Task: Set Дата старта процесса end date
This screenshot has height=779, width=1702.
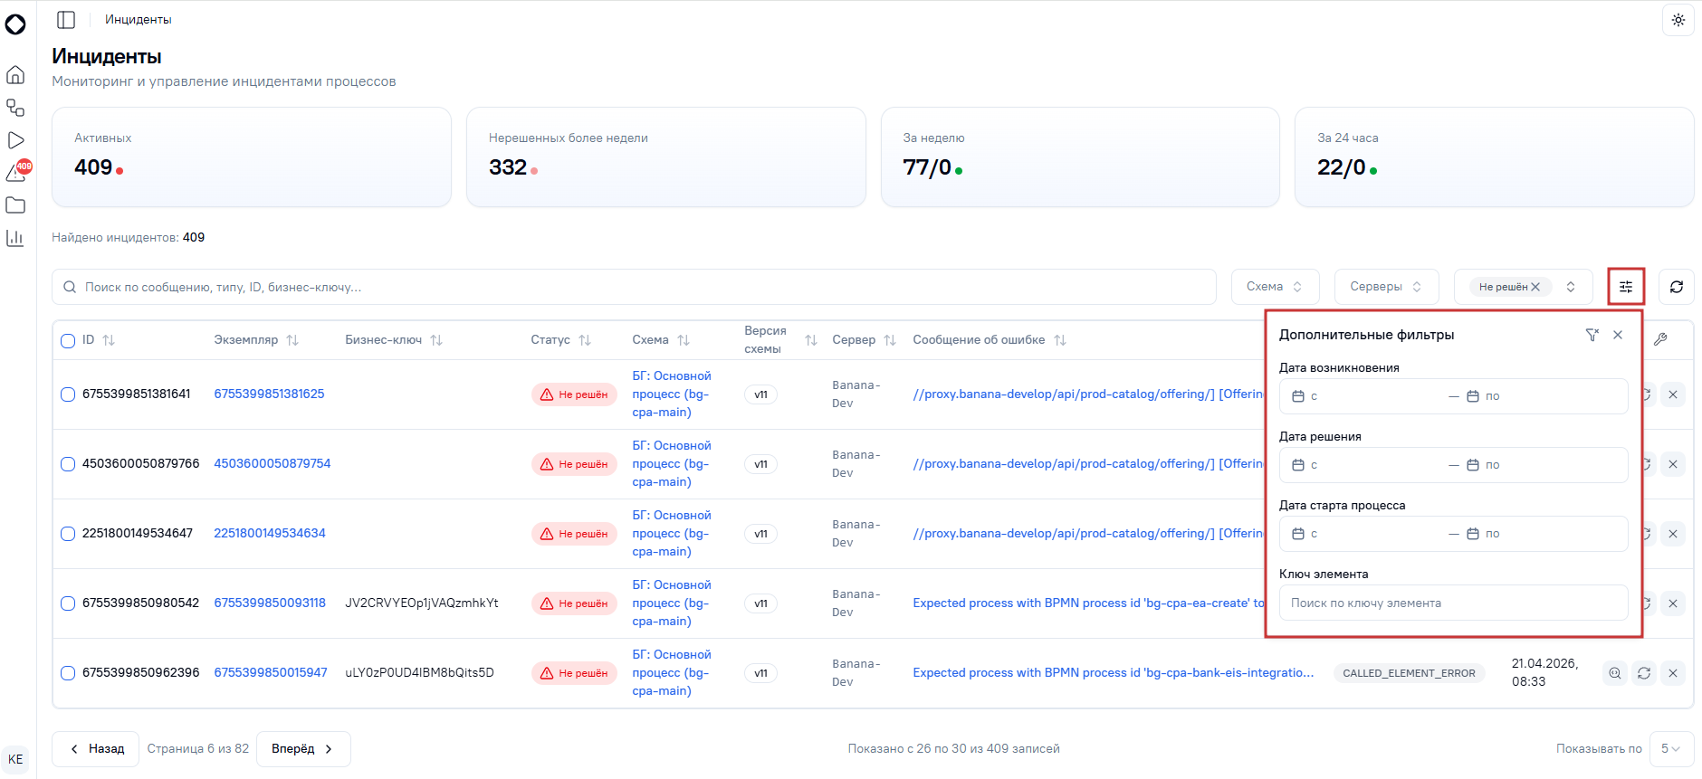Action: tap(1541, 534)
